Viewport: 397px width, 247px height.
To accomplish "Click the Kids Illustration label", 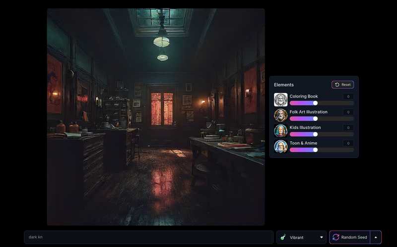I will [305, 128].
